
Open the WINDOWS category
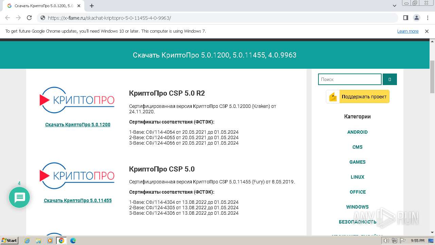pos(358,207)
